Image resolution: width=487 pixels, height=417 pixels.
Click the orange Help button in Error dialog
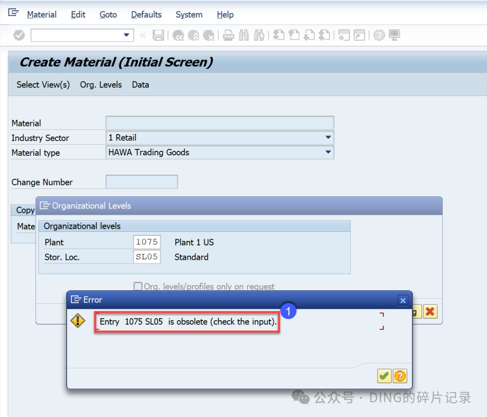(x=400, y=376)
